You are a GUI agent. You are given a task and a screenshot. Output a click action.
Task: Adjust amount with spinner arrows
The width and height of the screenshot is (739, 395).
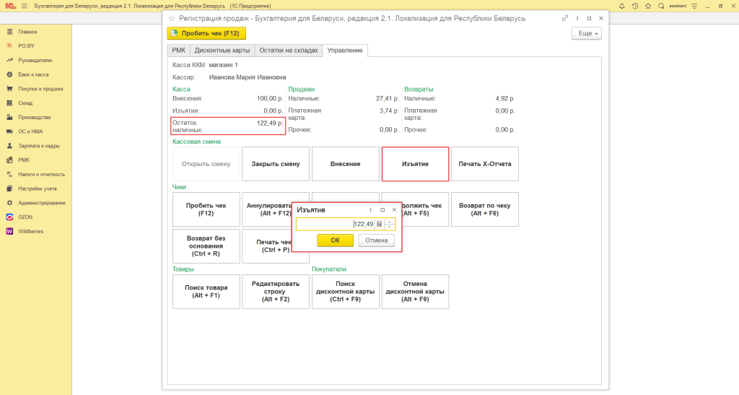click(x=389, y=224)
